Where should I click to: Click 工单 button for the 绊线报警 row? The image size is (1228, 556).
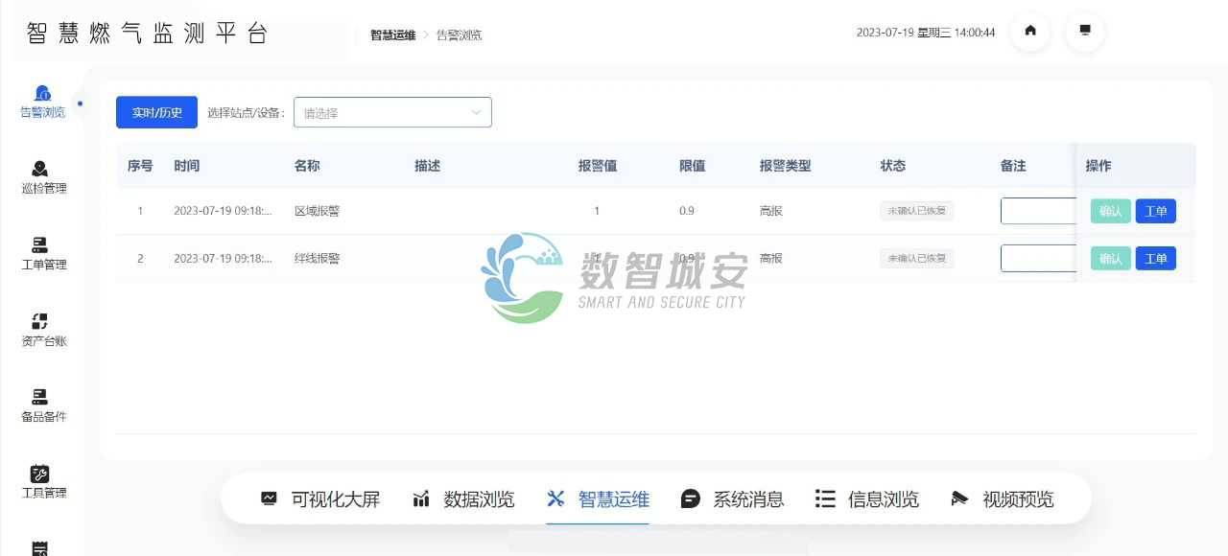point(1155,259)
